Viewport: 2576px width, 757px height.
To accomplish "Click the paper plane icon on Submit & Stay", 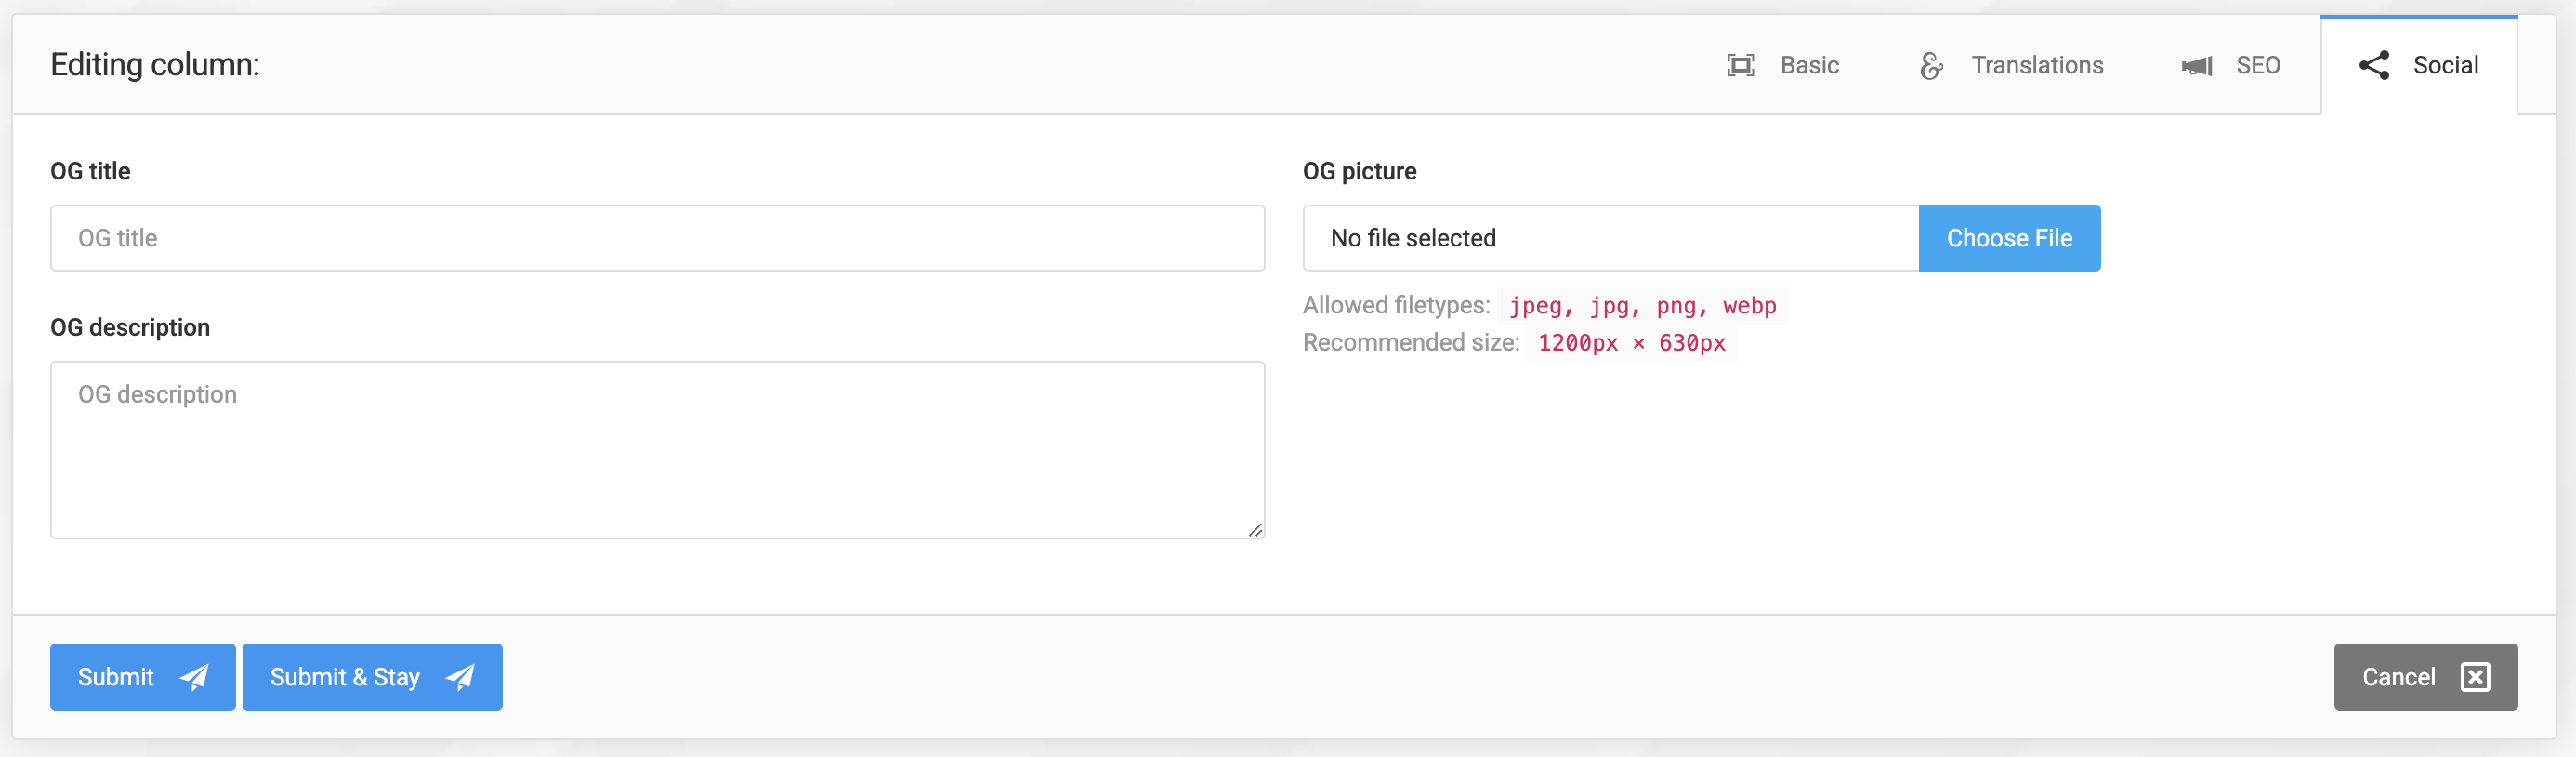I will [x=459, y=677].
